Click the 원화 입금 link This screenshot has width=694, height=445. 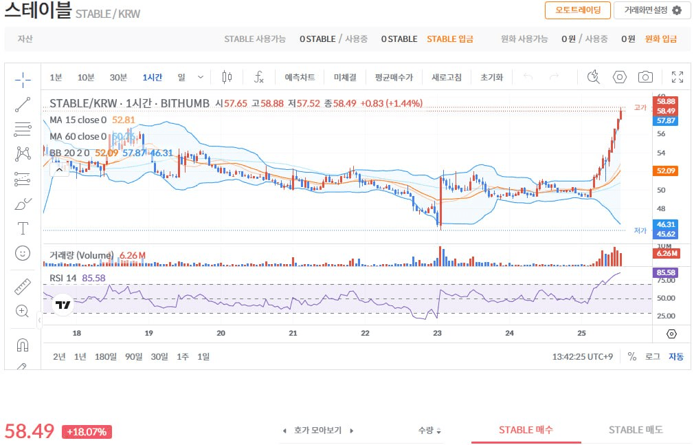coord(661,39)
